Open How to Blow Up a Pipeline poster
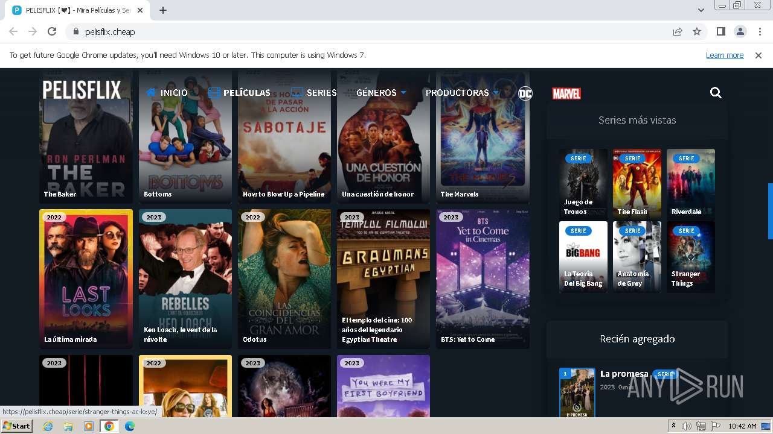773x434 pixels. [x=284, y=136]
